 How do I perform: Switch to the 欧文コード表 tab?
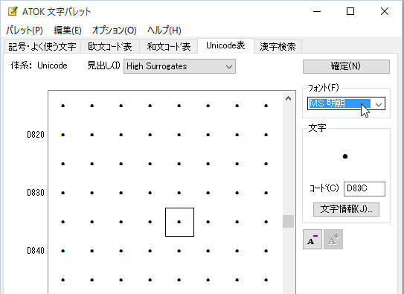click(x=110, y=47)
